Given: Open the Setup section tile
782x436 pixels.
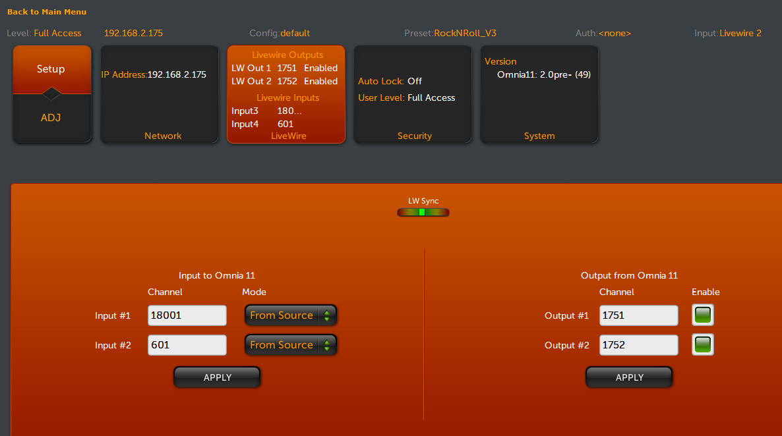Looking at the screenshot, I should [52, 69].
